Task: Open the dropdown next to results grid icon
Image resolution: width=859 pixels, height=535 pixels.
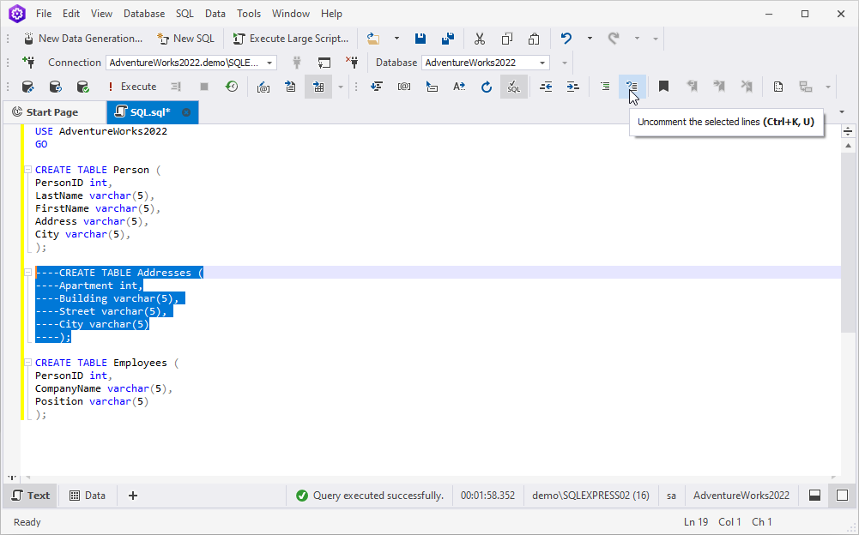Action: 340,87
